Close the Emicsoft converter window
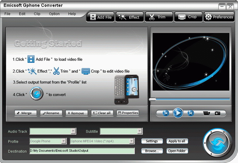The width and height of the screenshot is (238, 163). click(230, 7)
